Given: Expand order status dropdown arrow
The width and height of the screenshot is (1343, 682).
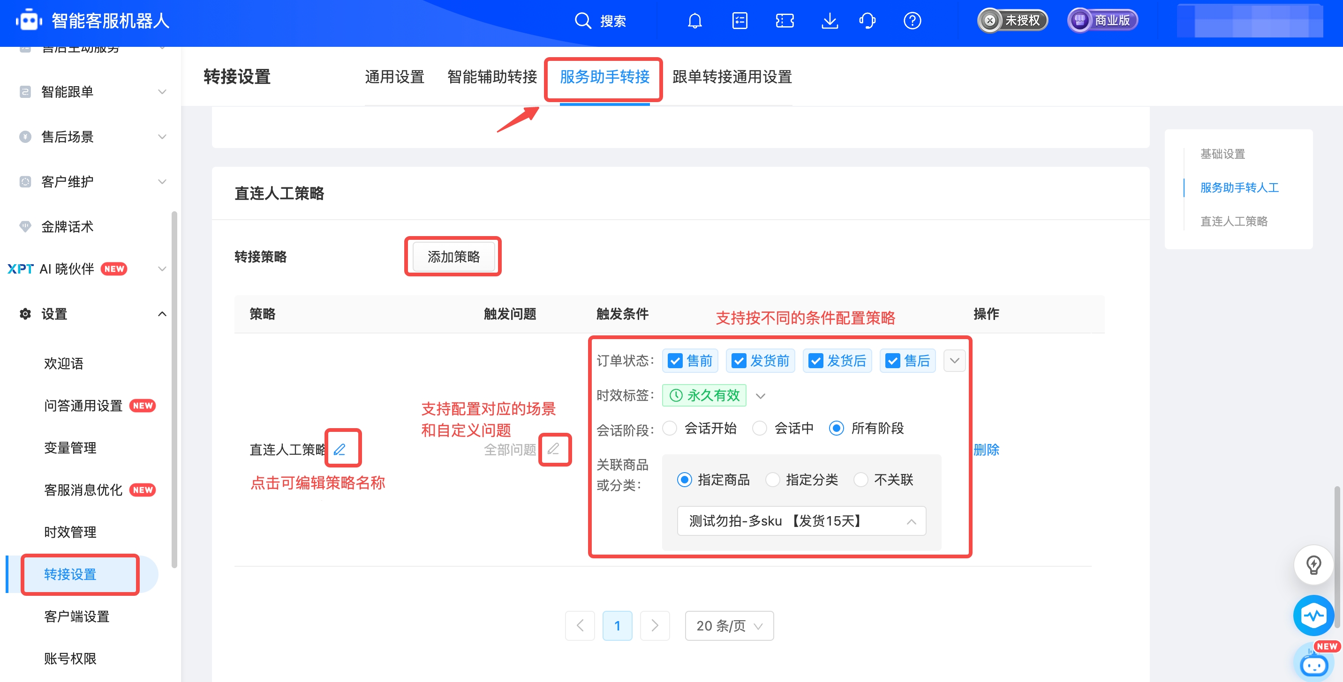Looking at the screenshot, I should [x=955, y=360].
